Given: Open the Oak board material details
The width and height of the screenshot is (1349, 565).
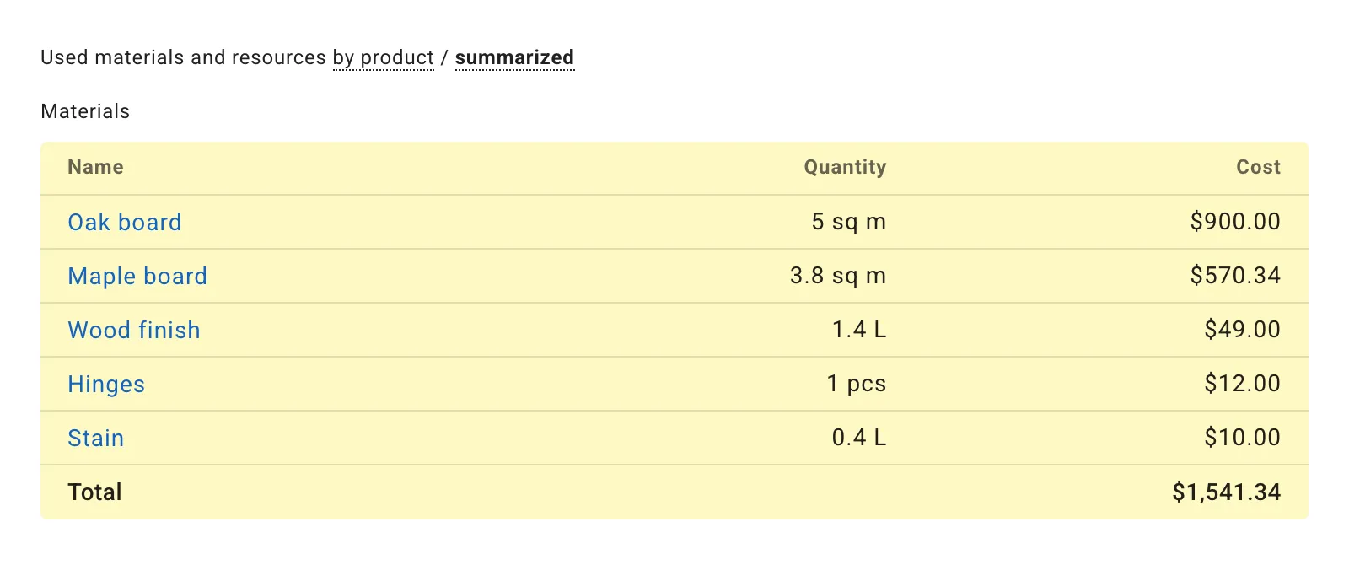Looking at the screenshot, I should click(x=124, y=222).
